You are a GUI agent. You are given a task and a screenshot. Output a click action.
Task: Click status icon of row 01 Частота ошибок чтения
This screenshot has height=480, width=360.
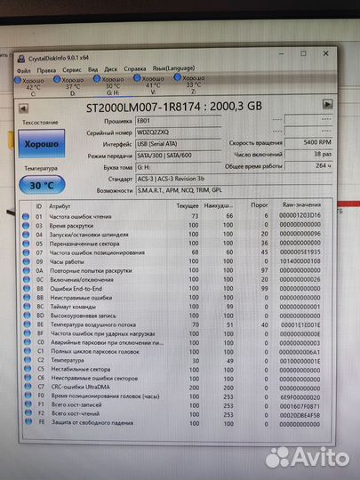[x=26, y=217]
